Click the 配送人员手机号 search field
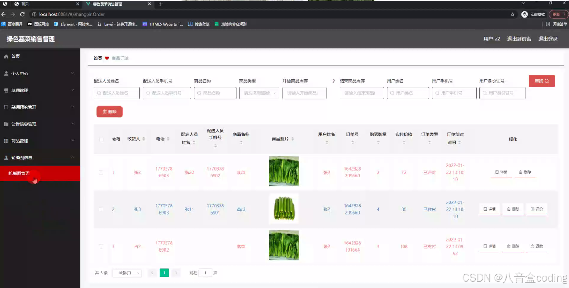Screen dimensions: 569x288 167,93
